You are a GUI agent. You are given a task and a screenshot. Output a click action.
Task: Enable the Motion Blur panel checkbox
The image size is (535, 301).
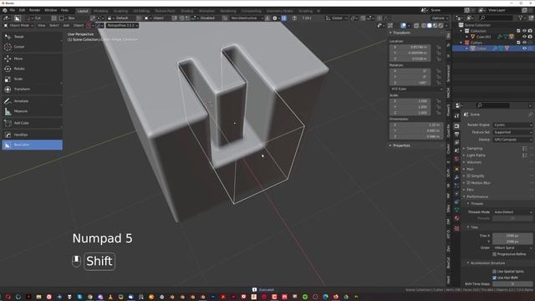pos(468,183)
